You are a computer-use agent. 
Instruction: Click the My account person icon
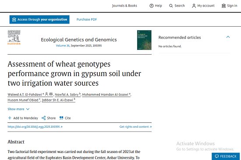tap(194, 6)
